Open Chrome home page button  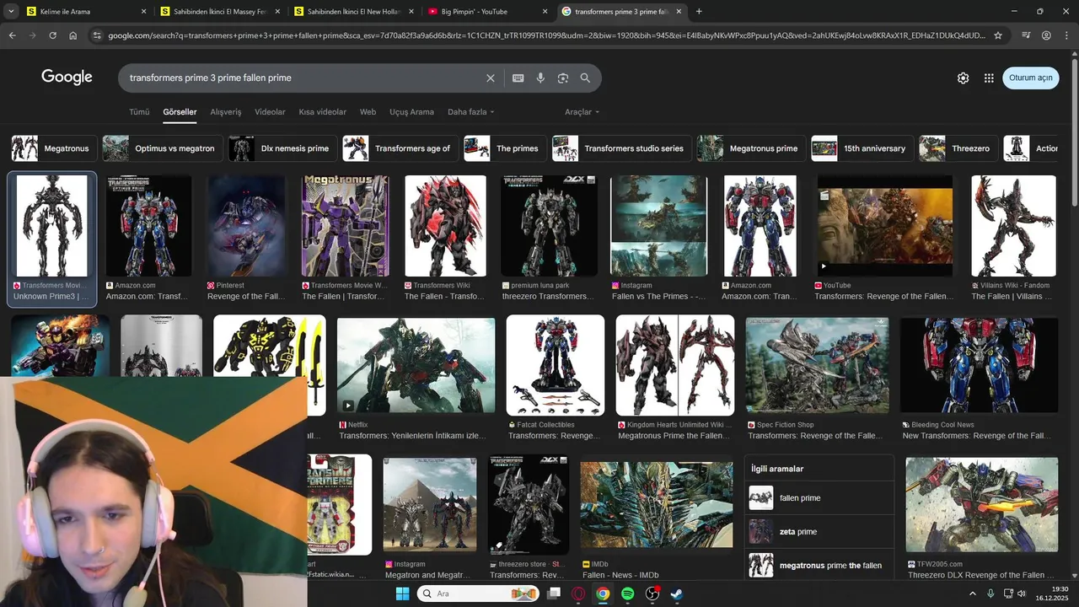click(73, 35)
